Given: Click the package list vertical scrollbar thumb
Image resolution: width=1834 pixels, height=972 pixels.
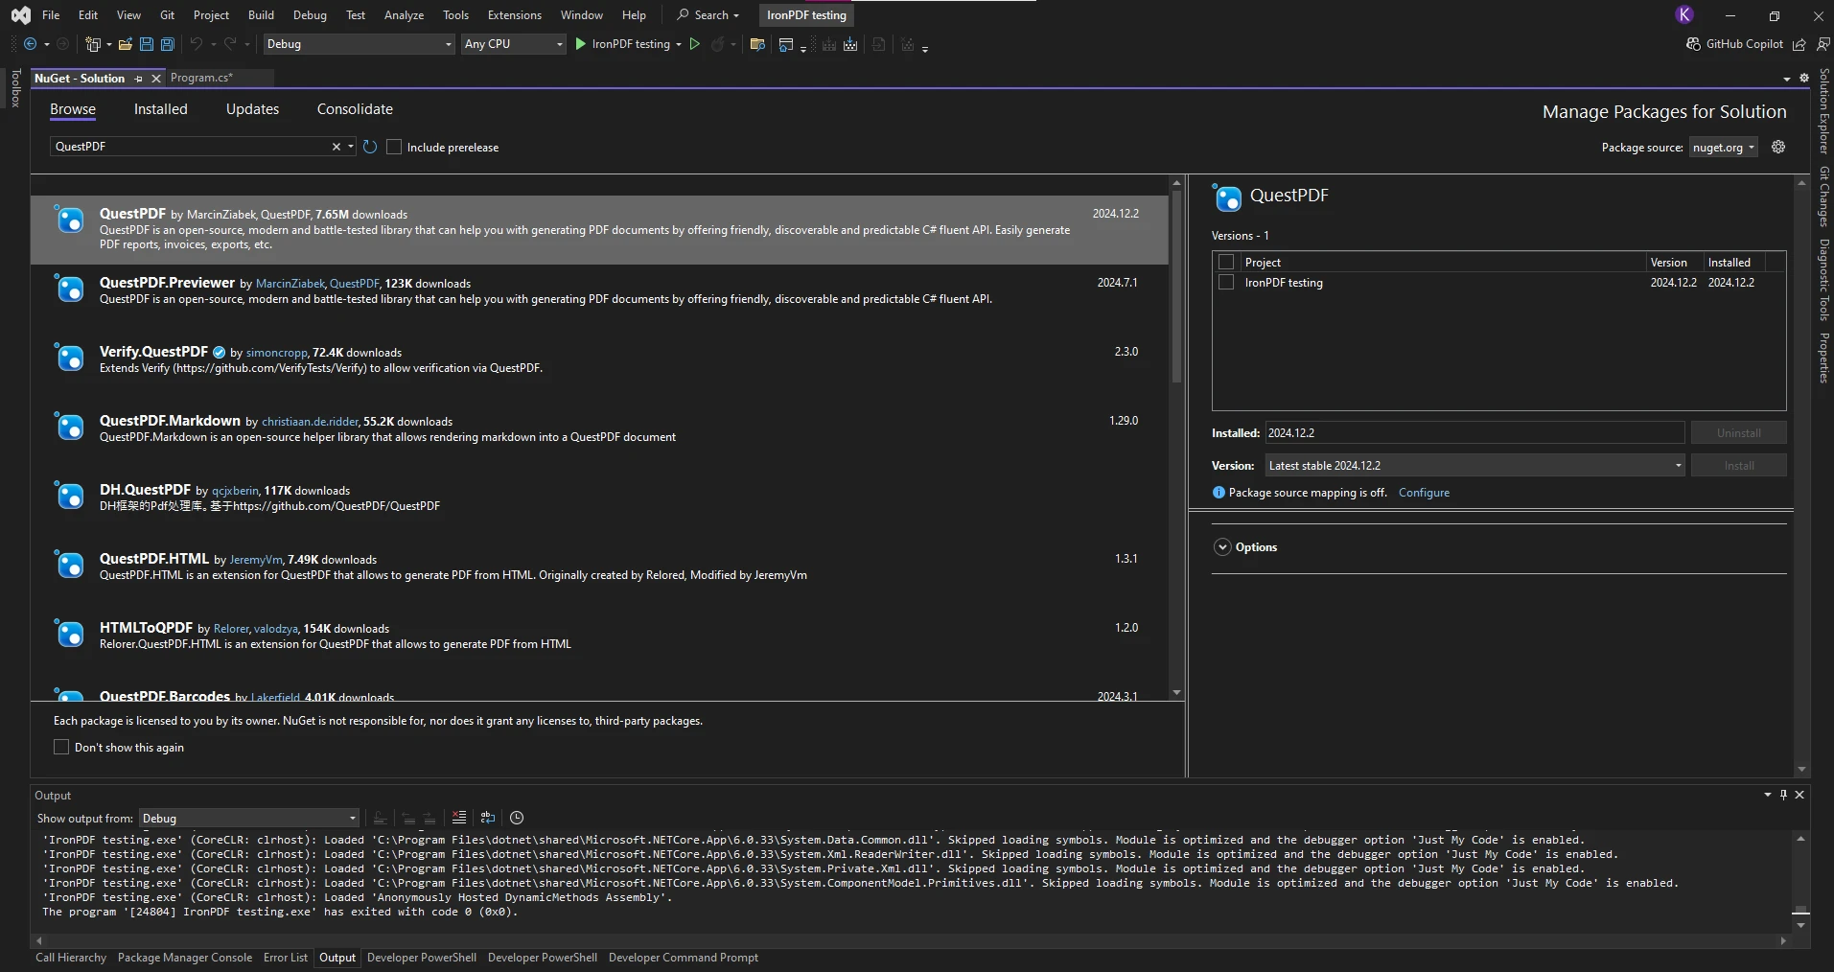Looking at the screenshot, I should [1176, 288].
